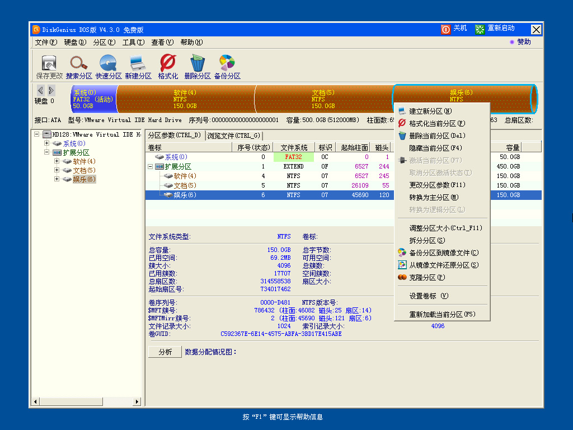Open the 工具(T) menu

point(133,43)
